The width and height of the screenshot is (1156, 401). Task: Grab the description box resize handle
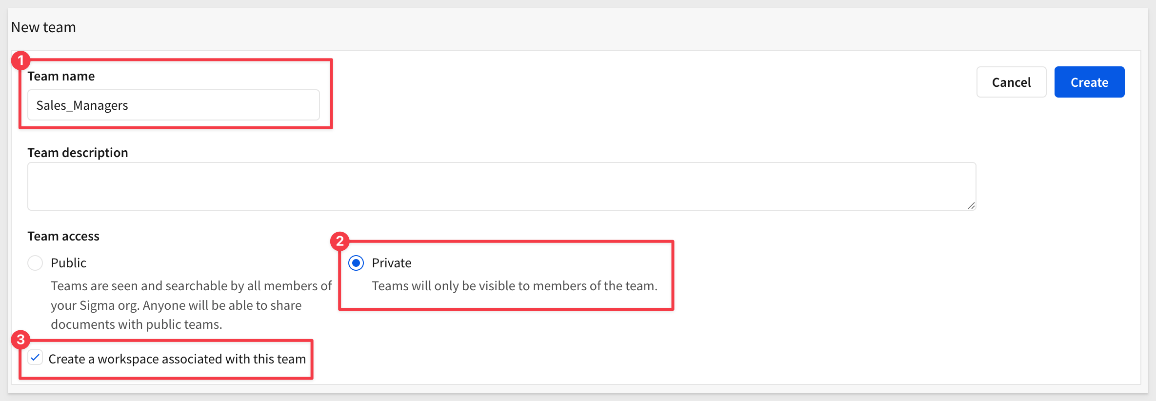coord(971,206)
